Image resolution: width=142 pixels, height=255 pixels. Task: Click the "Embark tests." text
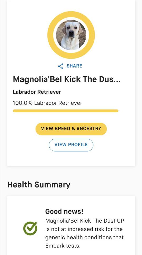(x=63, y=245)
